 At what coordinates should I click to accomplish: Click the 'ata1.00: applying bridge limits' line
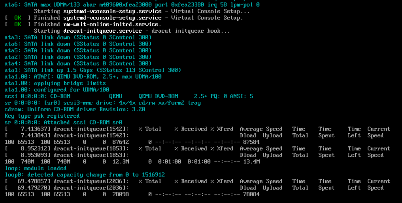(x=55, y=83)
